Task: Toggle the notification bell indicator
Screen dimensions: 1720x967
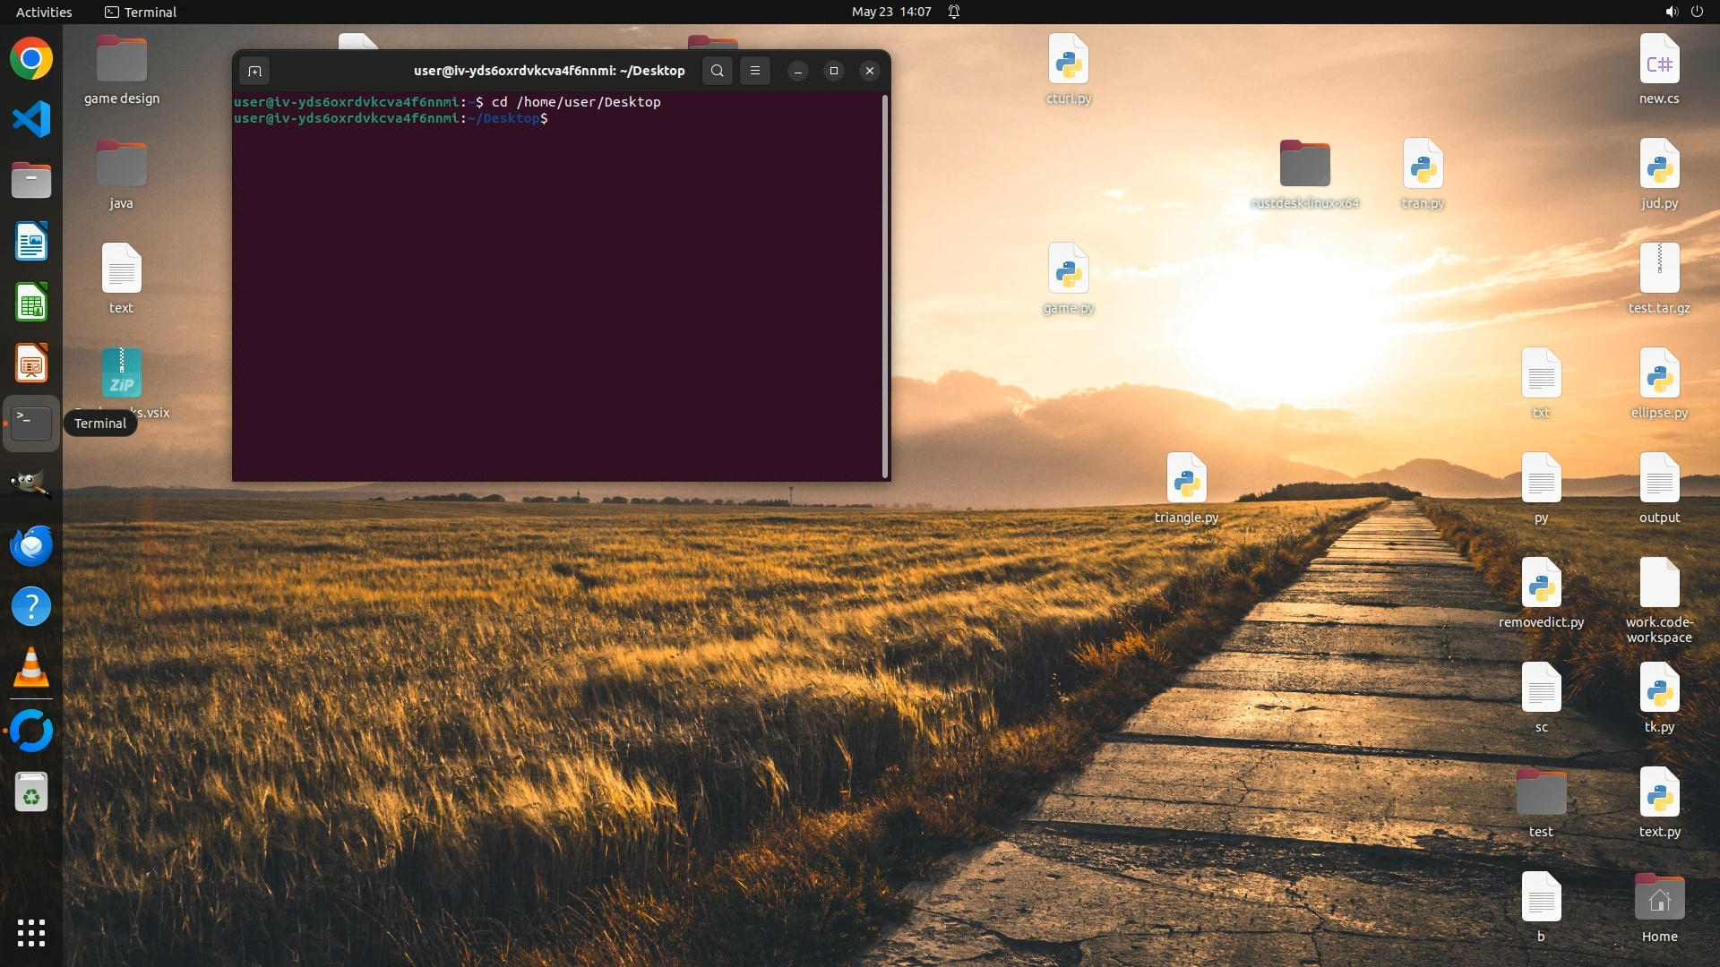Action: coord(954,12)
